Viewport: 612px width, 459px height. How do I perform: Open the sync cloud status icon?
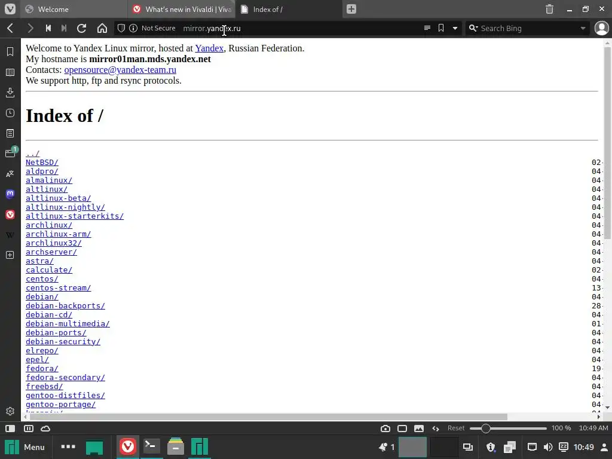(x=45, y=428)
